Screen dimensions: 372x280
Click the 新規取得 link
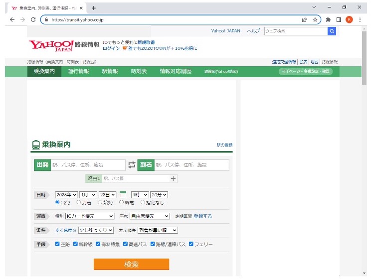click(146, 42)
